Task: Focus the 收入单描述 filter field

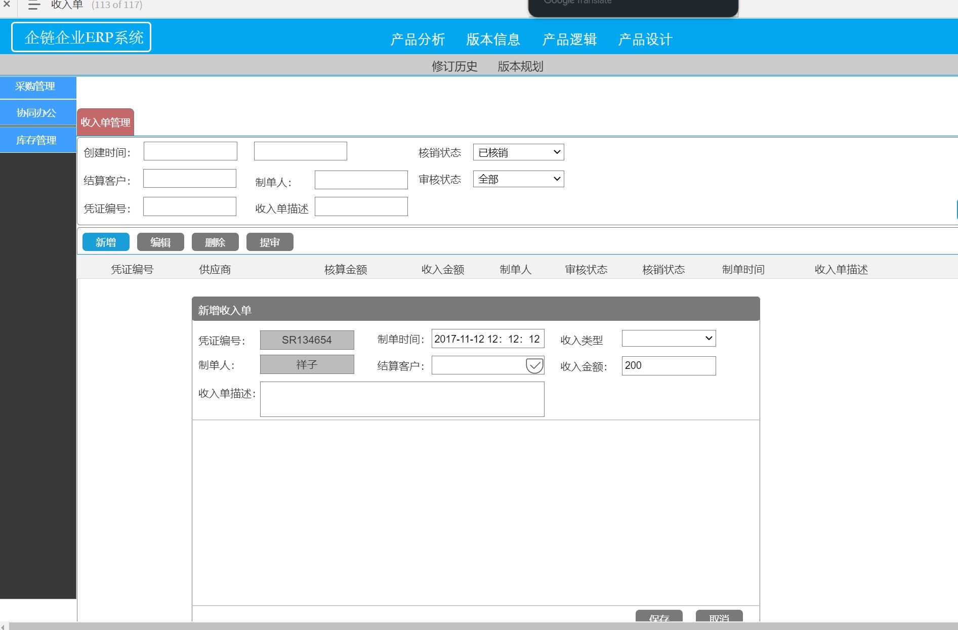Action: (x=361, y=206)
